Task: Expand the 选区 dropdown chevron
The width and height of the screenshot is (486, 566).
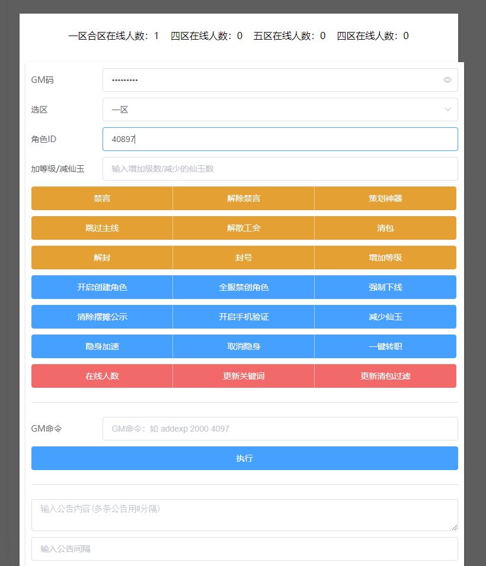Action: tap(447, 110)
